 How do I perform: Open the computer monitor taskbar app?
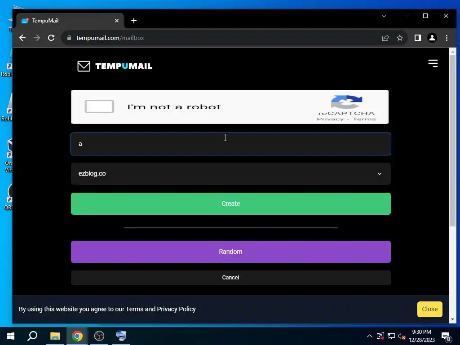pos(121,336)
